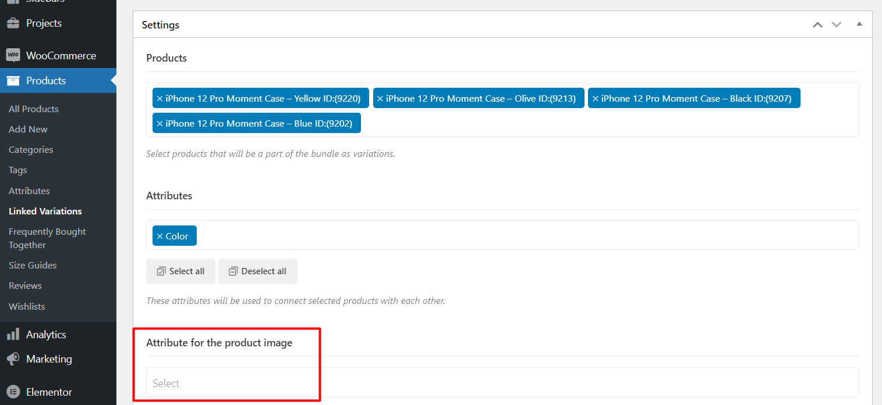Open Linked Variations submenu

[x=45, y=212]
